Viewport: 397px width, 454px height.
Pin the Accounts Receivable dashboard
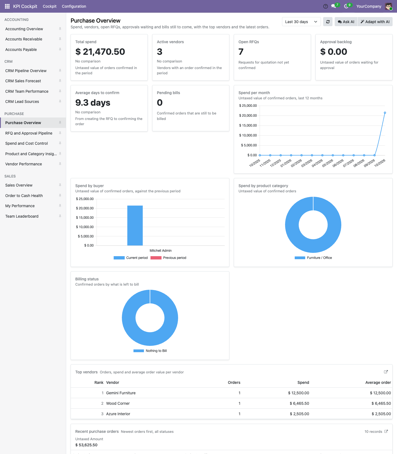(60, 39)
